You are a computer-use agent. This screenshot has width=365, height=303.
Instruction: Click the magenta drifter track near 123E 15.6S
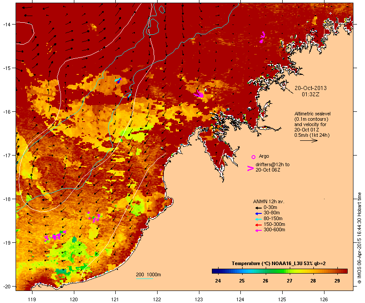[x=199, y=94]
